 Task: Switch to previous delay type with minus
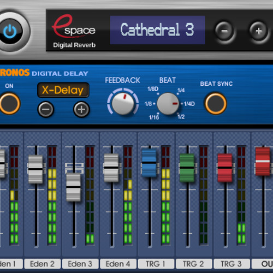coord(45,109)
